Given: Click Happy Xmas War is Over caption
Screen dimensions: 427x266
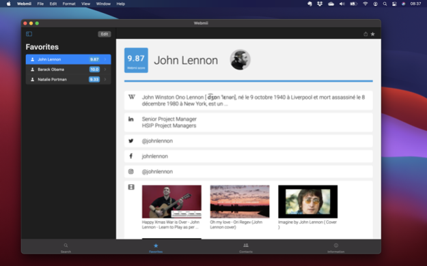Looking at the screenshot, I should point(171,224).
